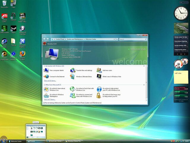Open Go online to find it fast with Windows Live
Image resolution: width=190 pixels, height=143 pixels.
[x=82, y=89]
